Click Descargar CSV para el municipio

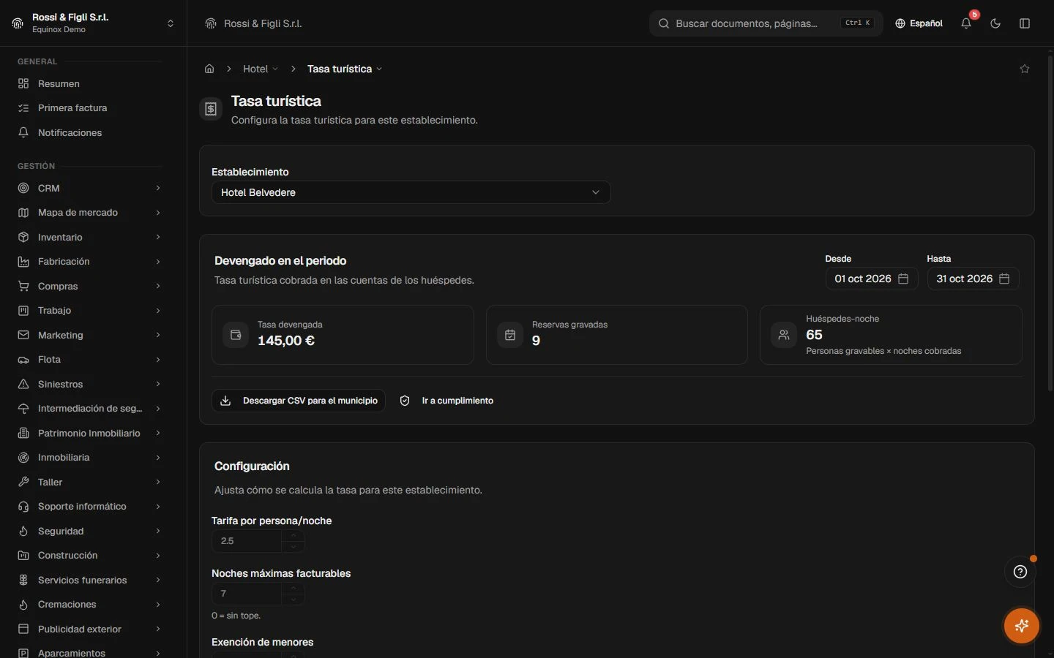(299, 401)
